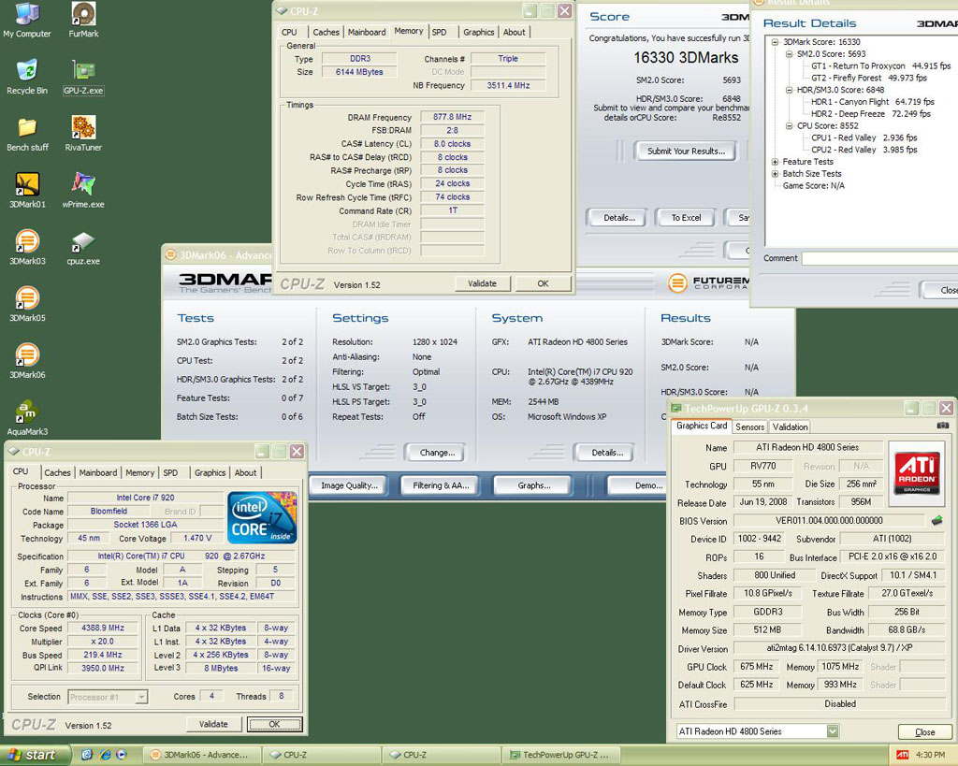The image size is (958, 766).
Task: Click third quick launch icon on taskbar
Action: point(122,755)
